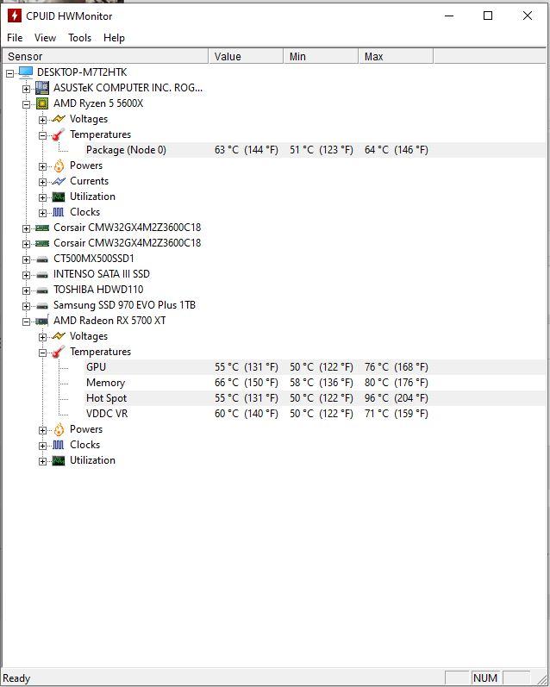Select the INTENSO SATA III SSD label

102,274
